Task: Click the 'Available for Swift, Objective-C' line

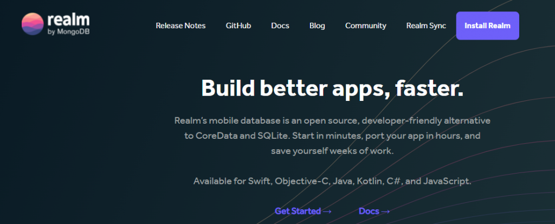Action: [332, 182]
